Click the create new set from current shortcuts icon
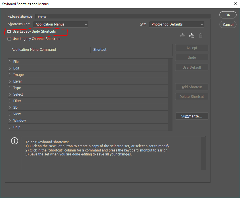The width and height of the screenshot is (240, 198). (x=191, y=35)
